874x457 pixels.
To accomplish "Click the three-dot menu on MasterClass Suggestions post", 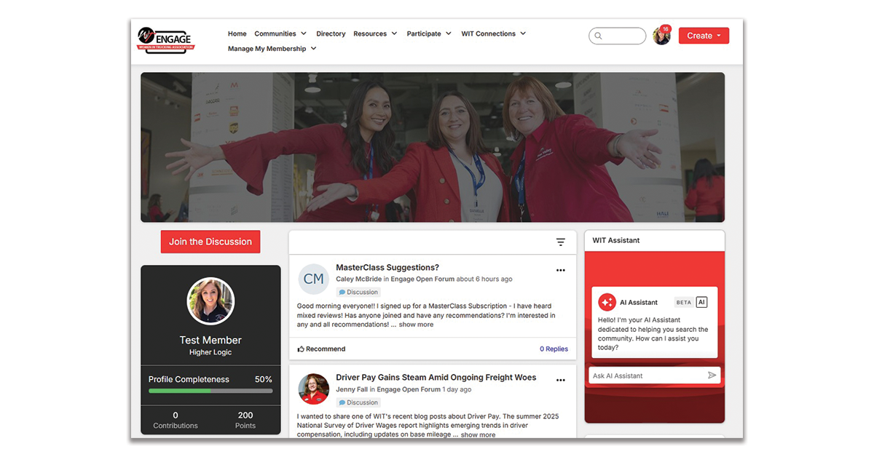I will pos(561,269).
